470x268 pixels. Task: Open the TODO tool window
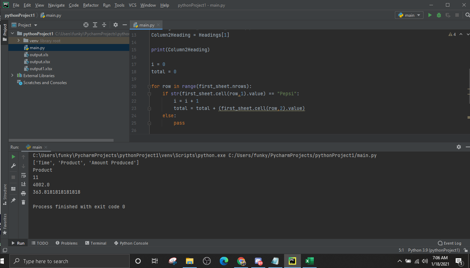(40, 243)
